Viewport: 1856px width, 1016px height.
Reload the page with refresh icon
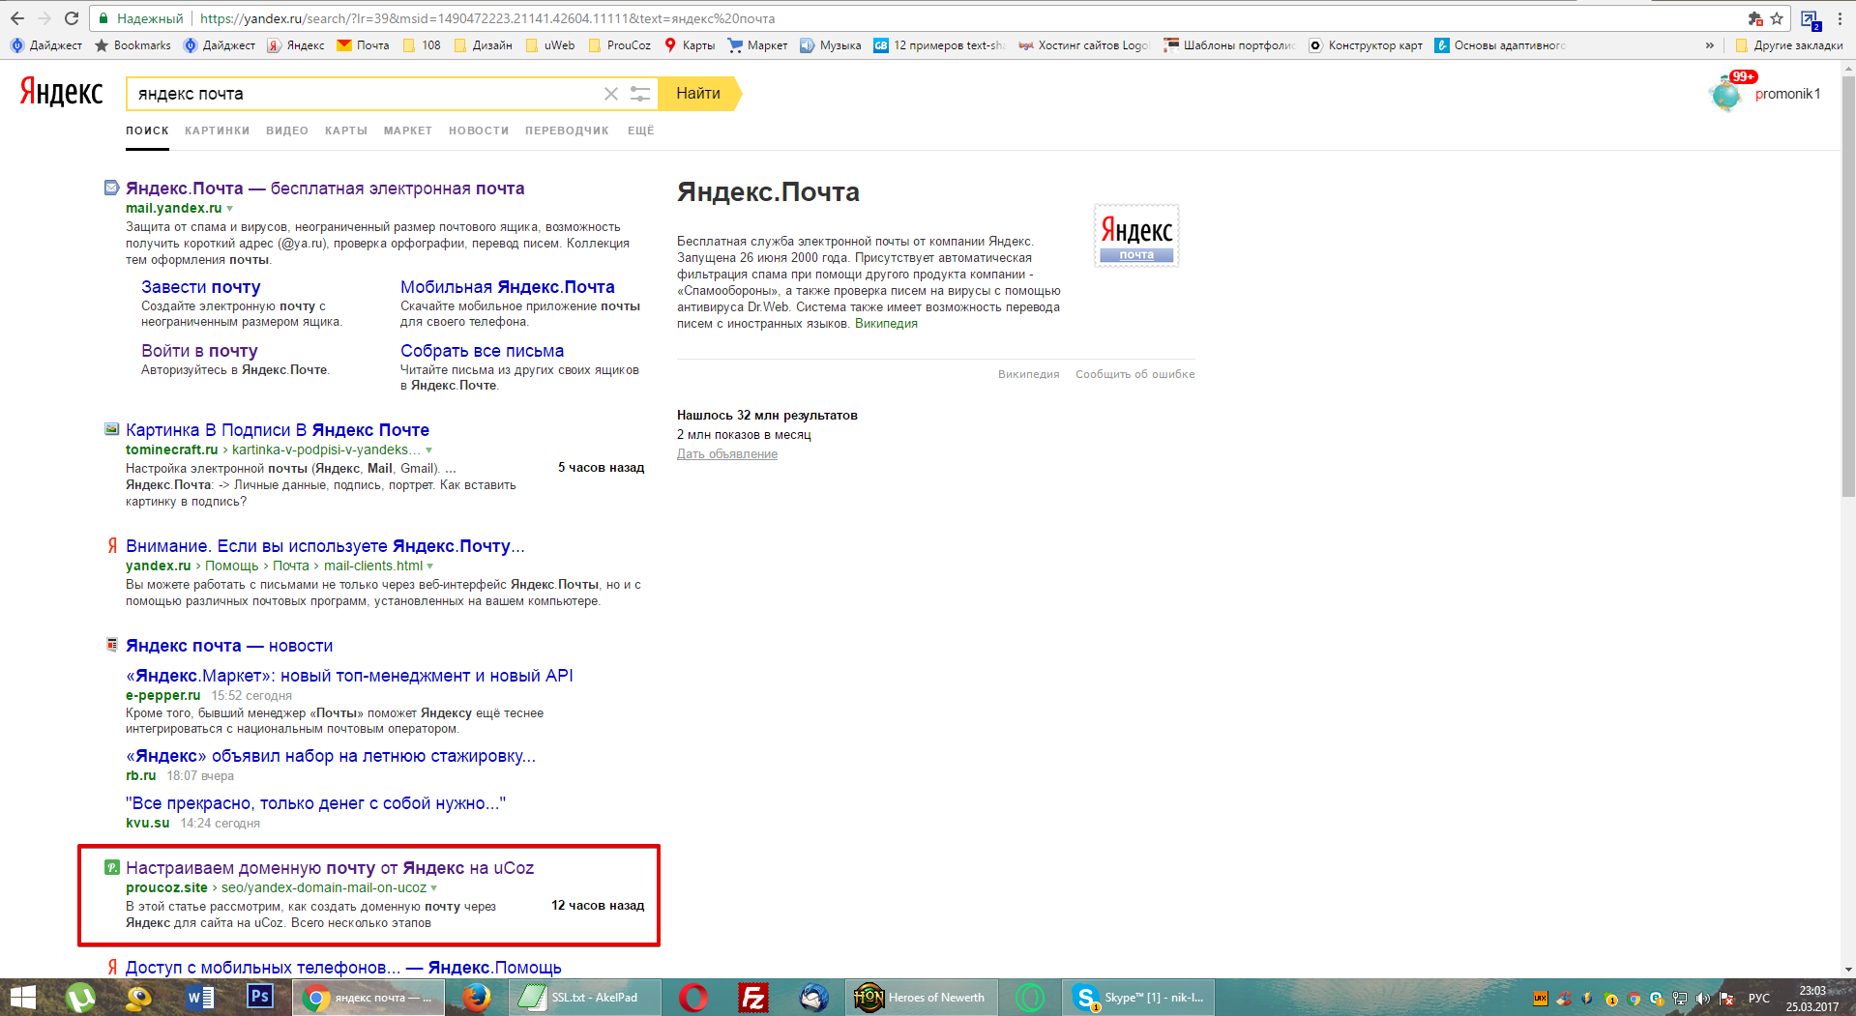tap(72, 18)
